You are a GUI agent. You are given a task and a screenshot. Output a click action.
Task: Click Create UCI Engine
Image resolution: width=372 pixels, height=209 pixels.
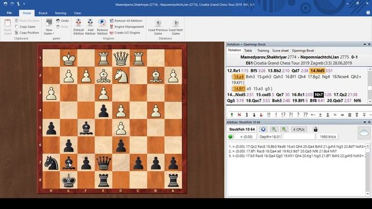coord(125,33)
